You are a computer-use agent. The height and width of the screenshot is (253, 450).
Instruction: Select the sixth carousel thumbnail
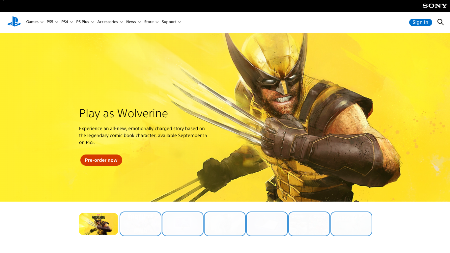[x=309, y=224]
